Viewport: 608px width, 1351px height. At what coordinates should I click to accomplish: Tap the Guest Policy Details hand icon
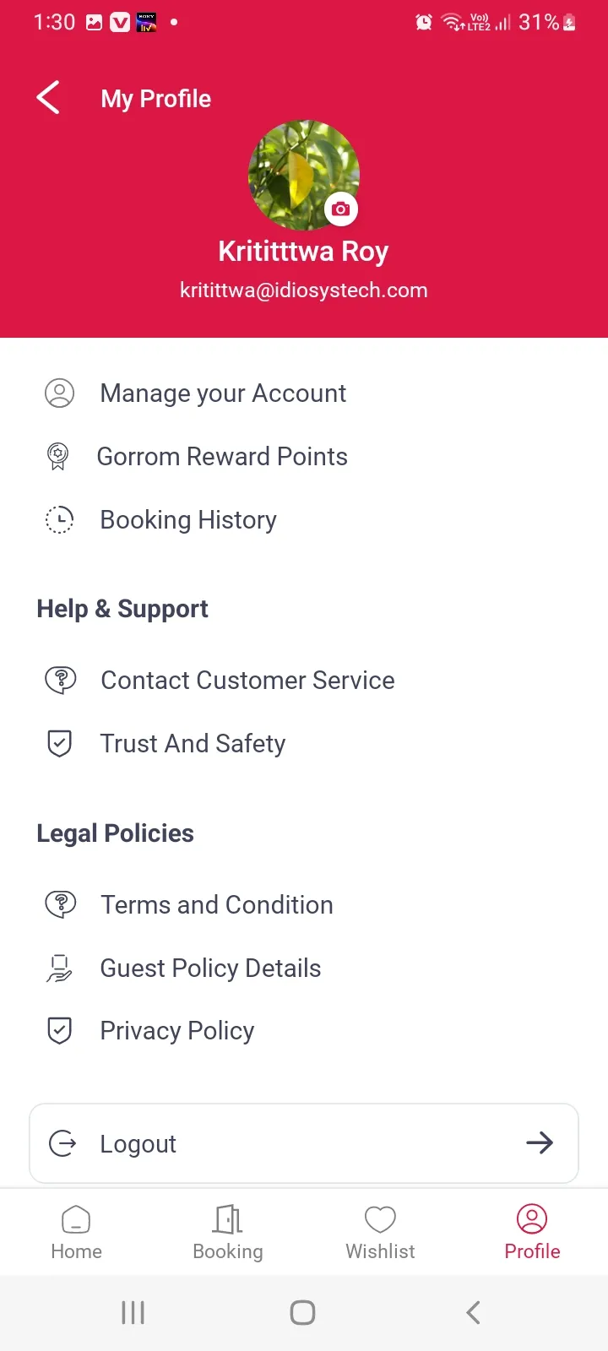click(x=59, y=968)
